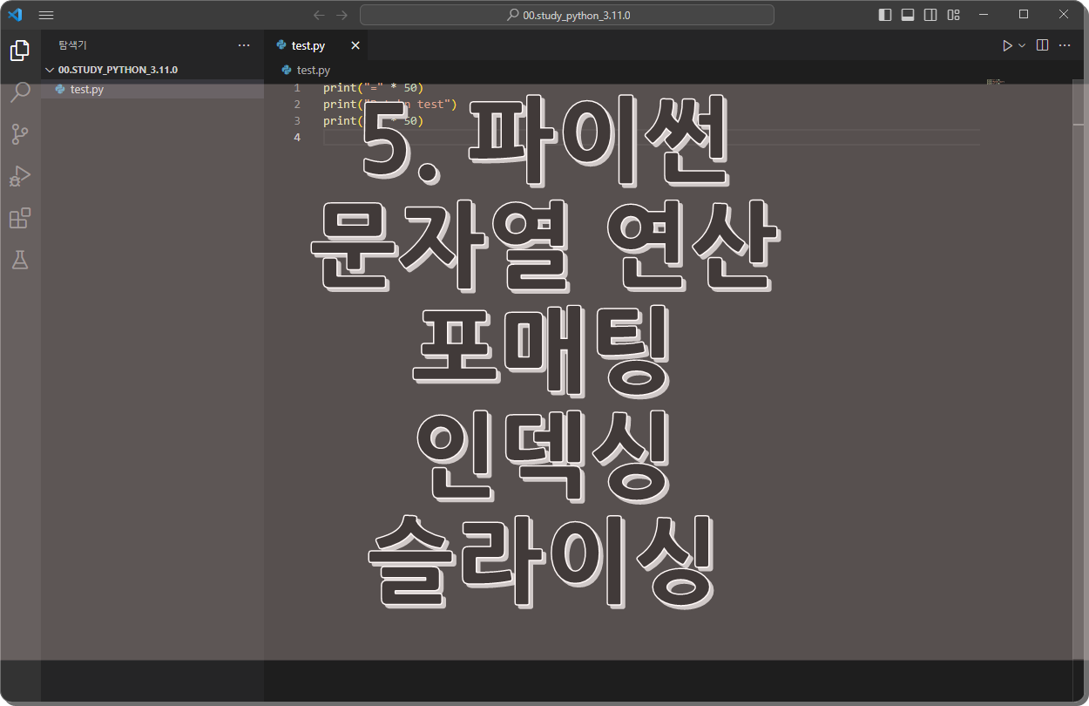Open test.py in the file tree
Screen dimensions: 1089x706
(x=86, y=89)
